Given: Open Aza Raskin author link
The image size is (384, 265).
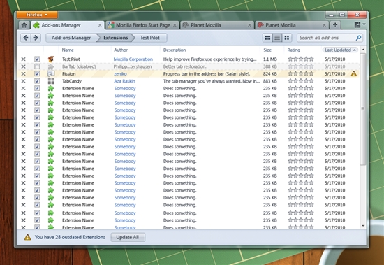Looking at the screenshot, I should [x=125, y=81].
